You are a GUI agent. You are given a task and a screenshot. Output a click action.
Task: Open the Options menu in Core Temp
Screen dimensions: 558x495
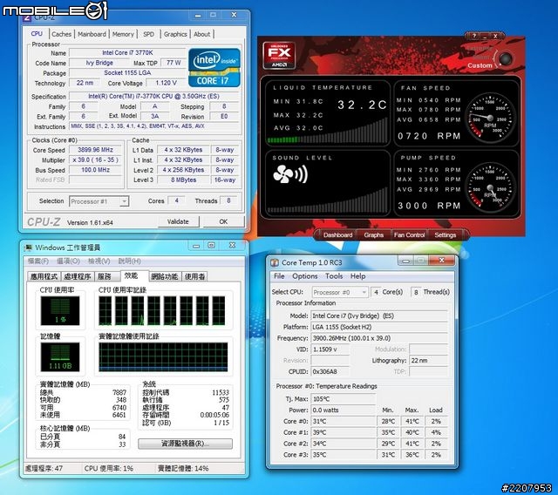[304, 276]
